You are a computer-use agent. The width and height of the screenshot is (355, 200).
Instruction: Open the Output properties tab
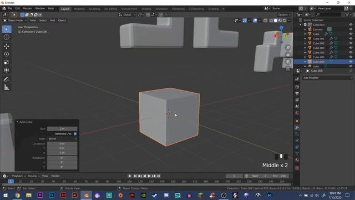click(297, 93)
